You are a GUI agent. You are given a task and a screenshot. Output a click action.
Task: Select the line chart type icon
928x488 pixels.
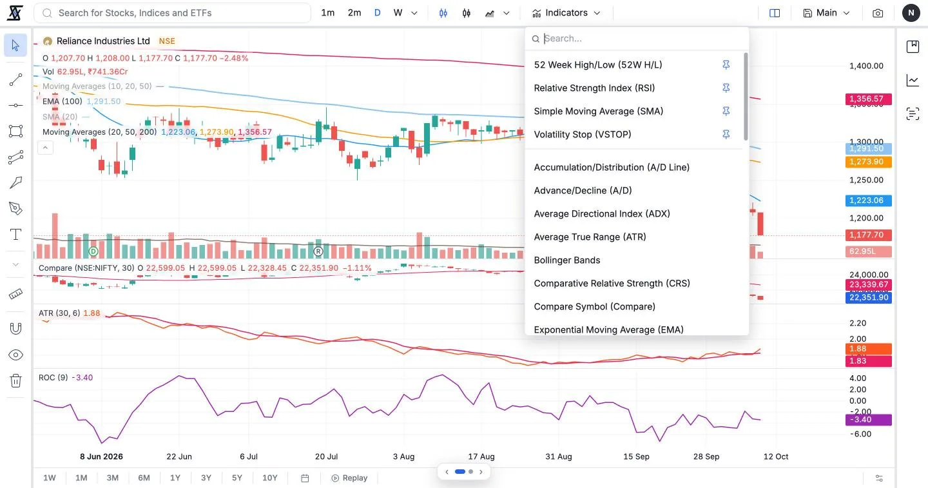click(490, 13)
